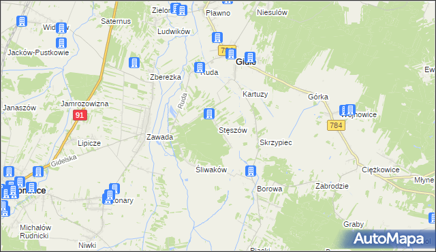This screenshot has width=436, height=252.
Task: Click the Zabrodzie village label
Action: pyautogui.click(x=332, y=186)
